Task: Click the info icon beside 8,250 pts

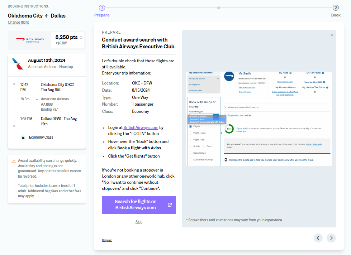Action: pyautogui.click(x=81, y=38)
